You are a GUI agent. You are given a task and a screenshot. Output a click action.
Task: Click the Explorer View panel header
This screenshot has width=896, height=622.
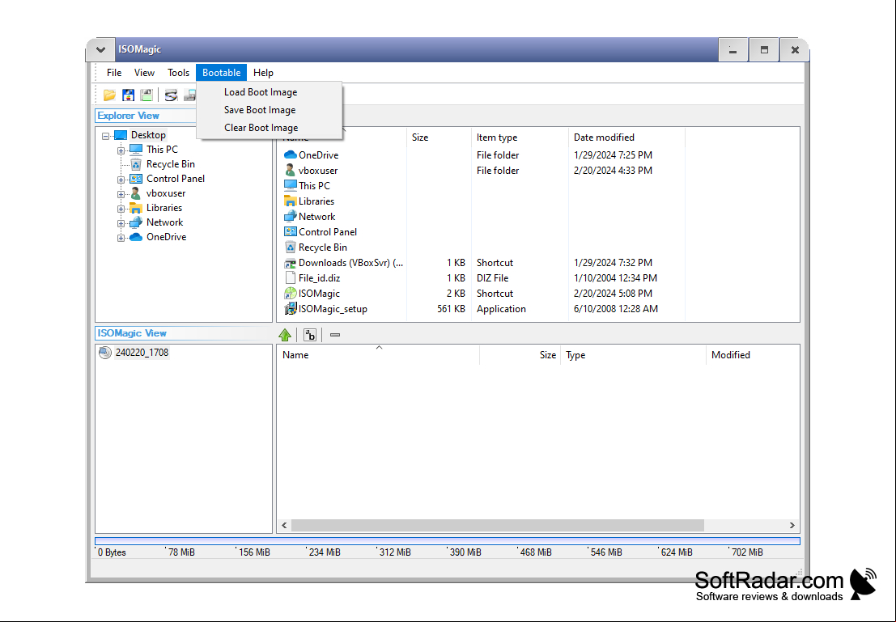145,116
